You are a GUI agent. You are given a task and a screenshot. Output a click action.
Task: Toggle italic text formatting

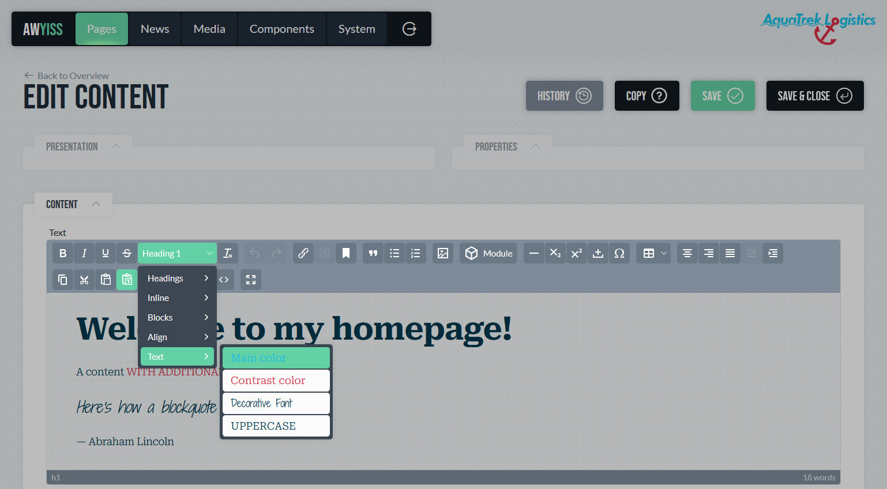click(84, 253)
